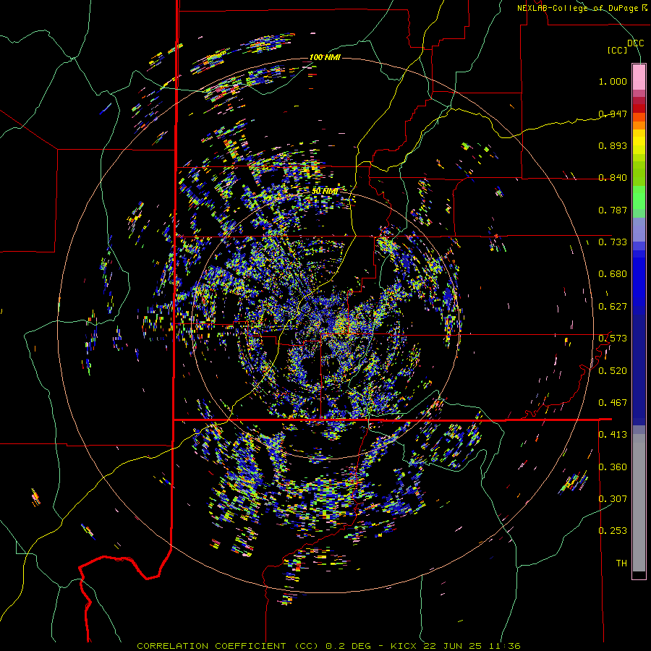Pick the red segment of color bar
Screen dimensions: 651x651
click(x=639, y=109)
